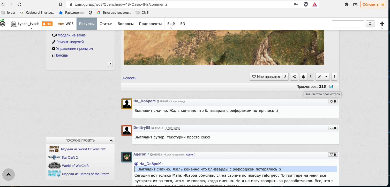Click the site's X close icon at top left
The image size is (390, 187).
(x=3, y=24)
